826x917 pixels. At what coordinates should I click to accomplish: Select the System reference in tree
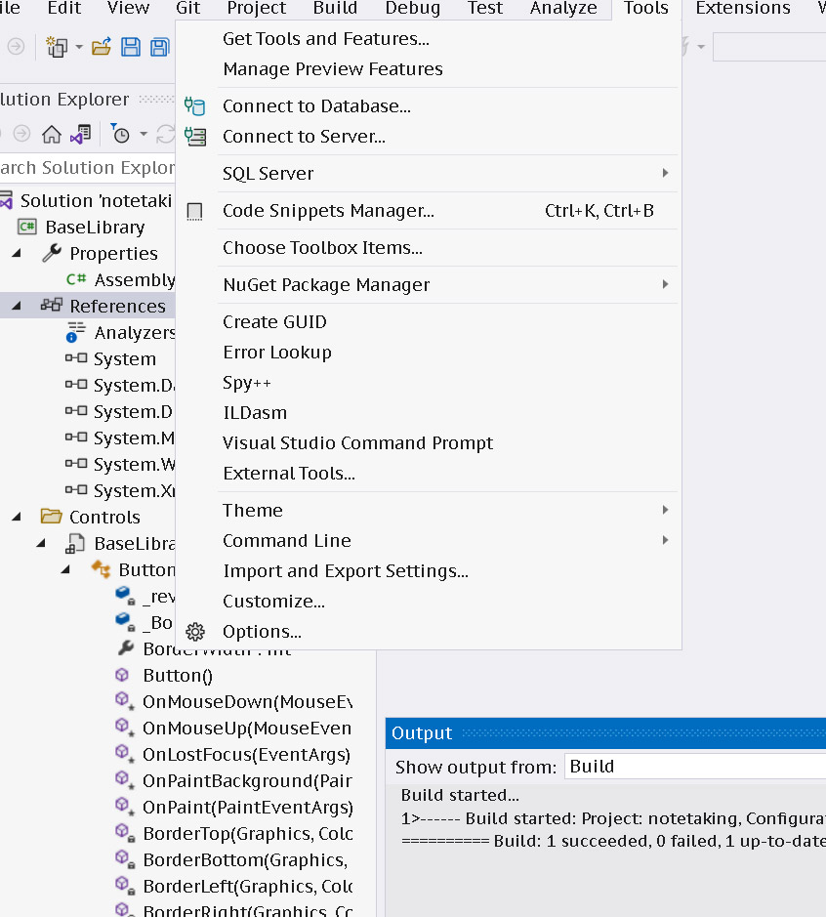click(125, 358)
